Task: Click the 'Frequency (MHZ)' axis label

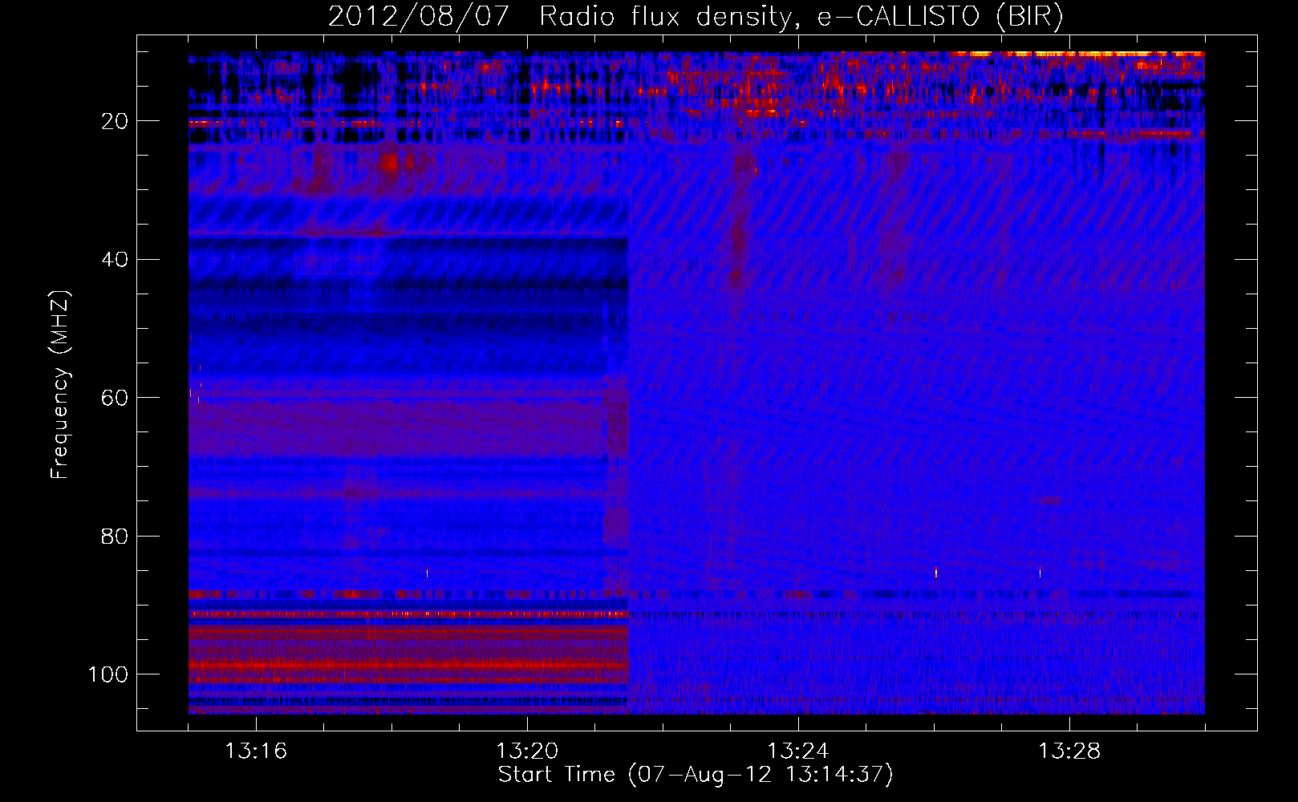Action: click(x=60, y=385)
